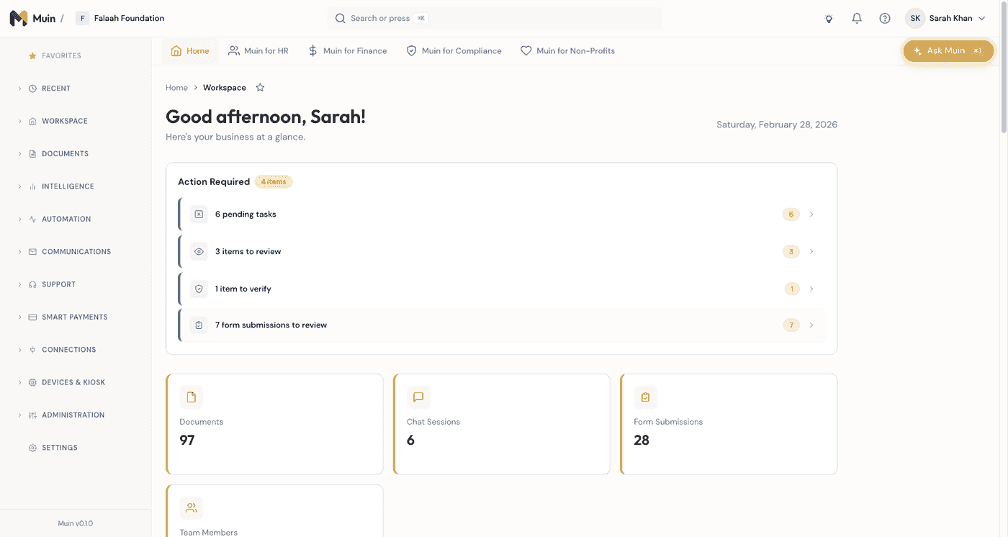Star the Workspace page as favorite

click(x=261, y=88)
